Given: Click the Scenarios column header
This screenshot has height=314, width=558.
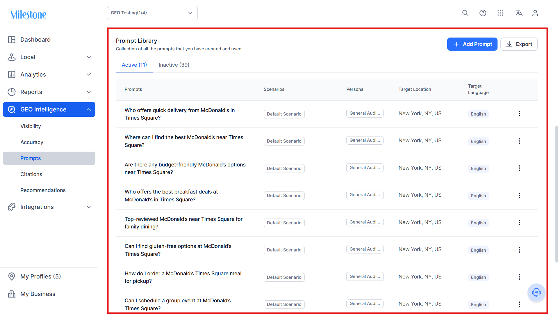Looking at the screenshot, I should tap(274, 89).
